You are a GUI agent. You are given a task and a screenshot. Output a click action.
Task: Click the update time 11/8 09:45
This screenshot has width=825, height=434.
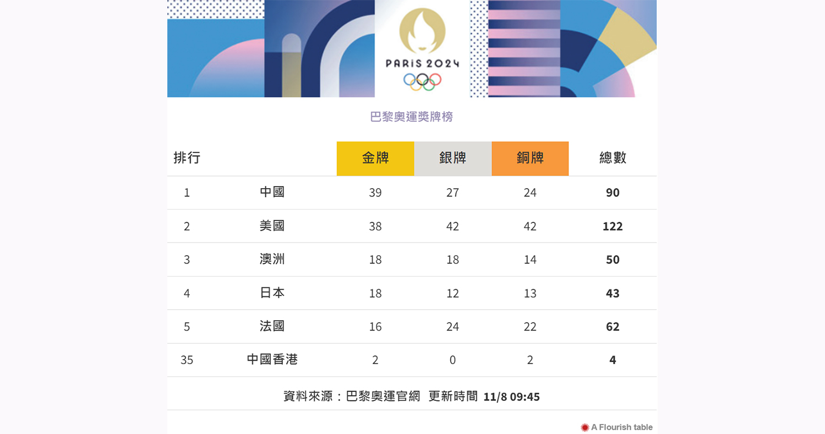pyautogui.click(x=511, y=397)
